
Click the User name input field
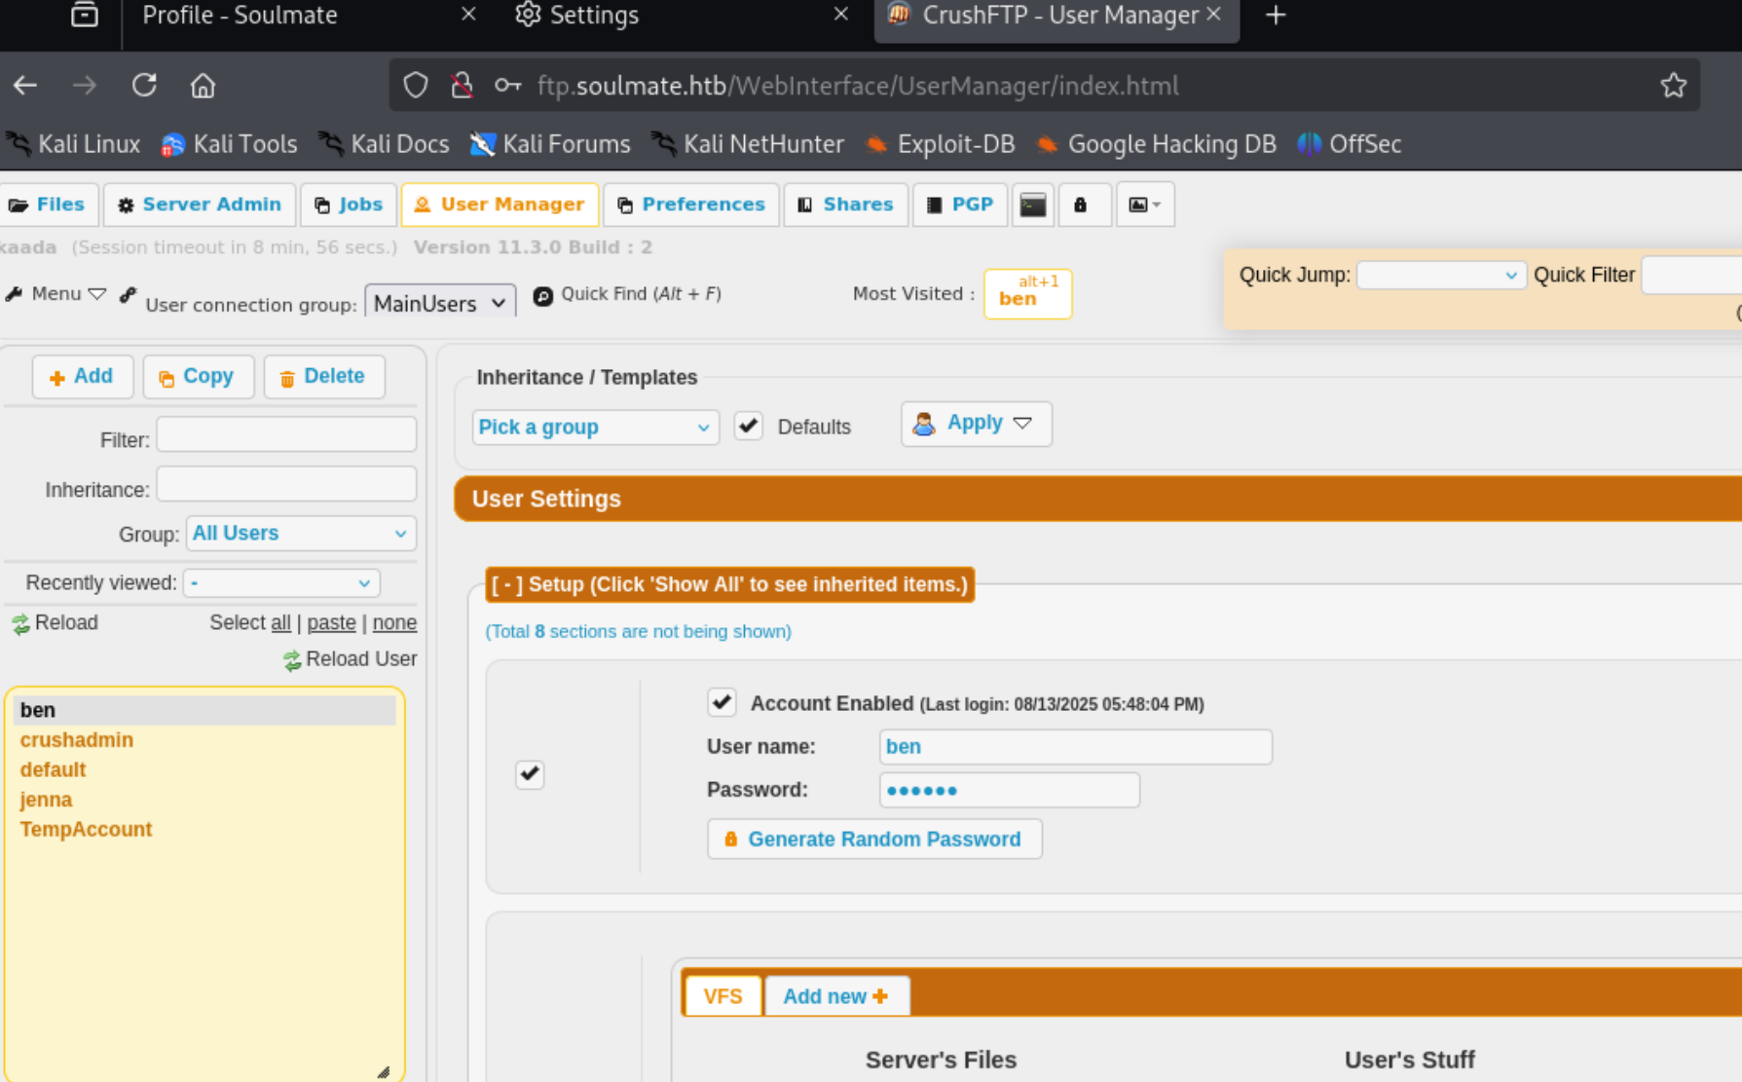tap(1074, 747)
